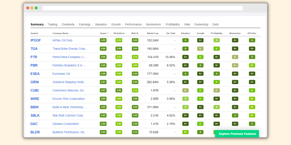Click IPOOF Valuation grade badge
The height and width of the screenshot is (145, 291).
186,40
